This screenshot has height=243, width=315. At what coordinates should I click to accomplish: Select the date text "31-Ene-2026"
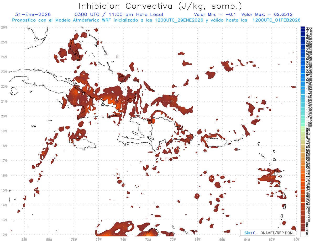33,15
